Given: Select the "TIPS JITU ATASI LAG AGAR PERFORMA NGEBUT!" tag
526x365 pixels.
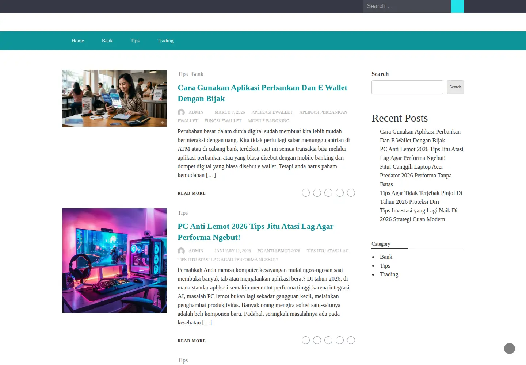Looking at the screenshot, I should click(228, 260).
